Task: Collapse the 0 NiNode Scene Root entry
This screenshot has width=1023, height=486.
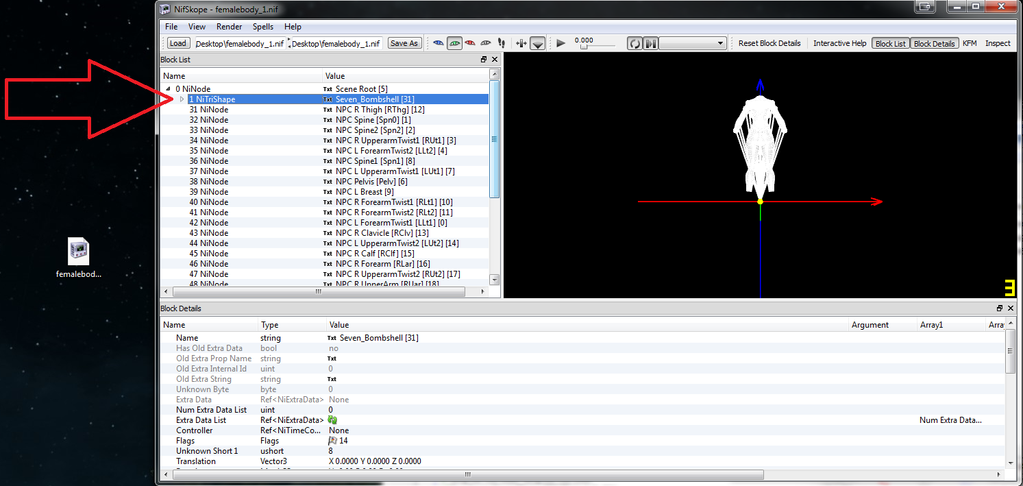Action: [x=167, y=88]
